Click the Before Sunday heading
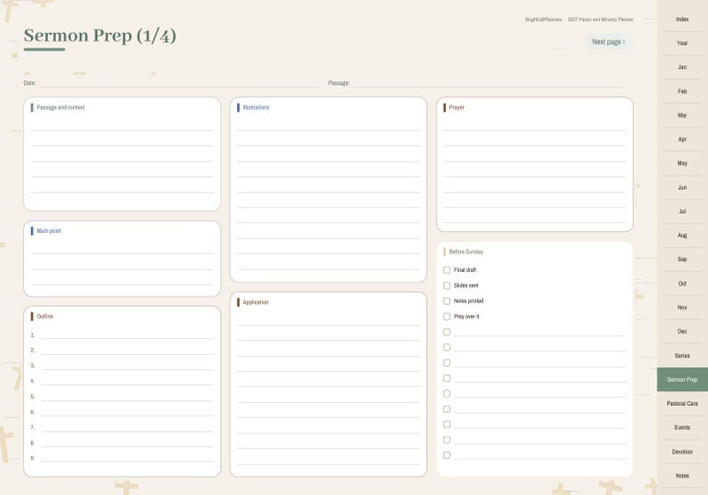Image resolution: width=708 pixels, height=495 pixels. (466, 252)
